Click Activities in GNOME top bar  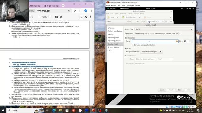coord(112,8)
